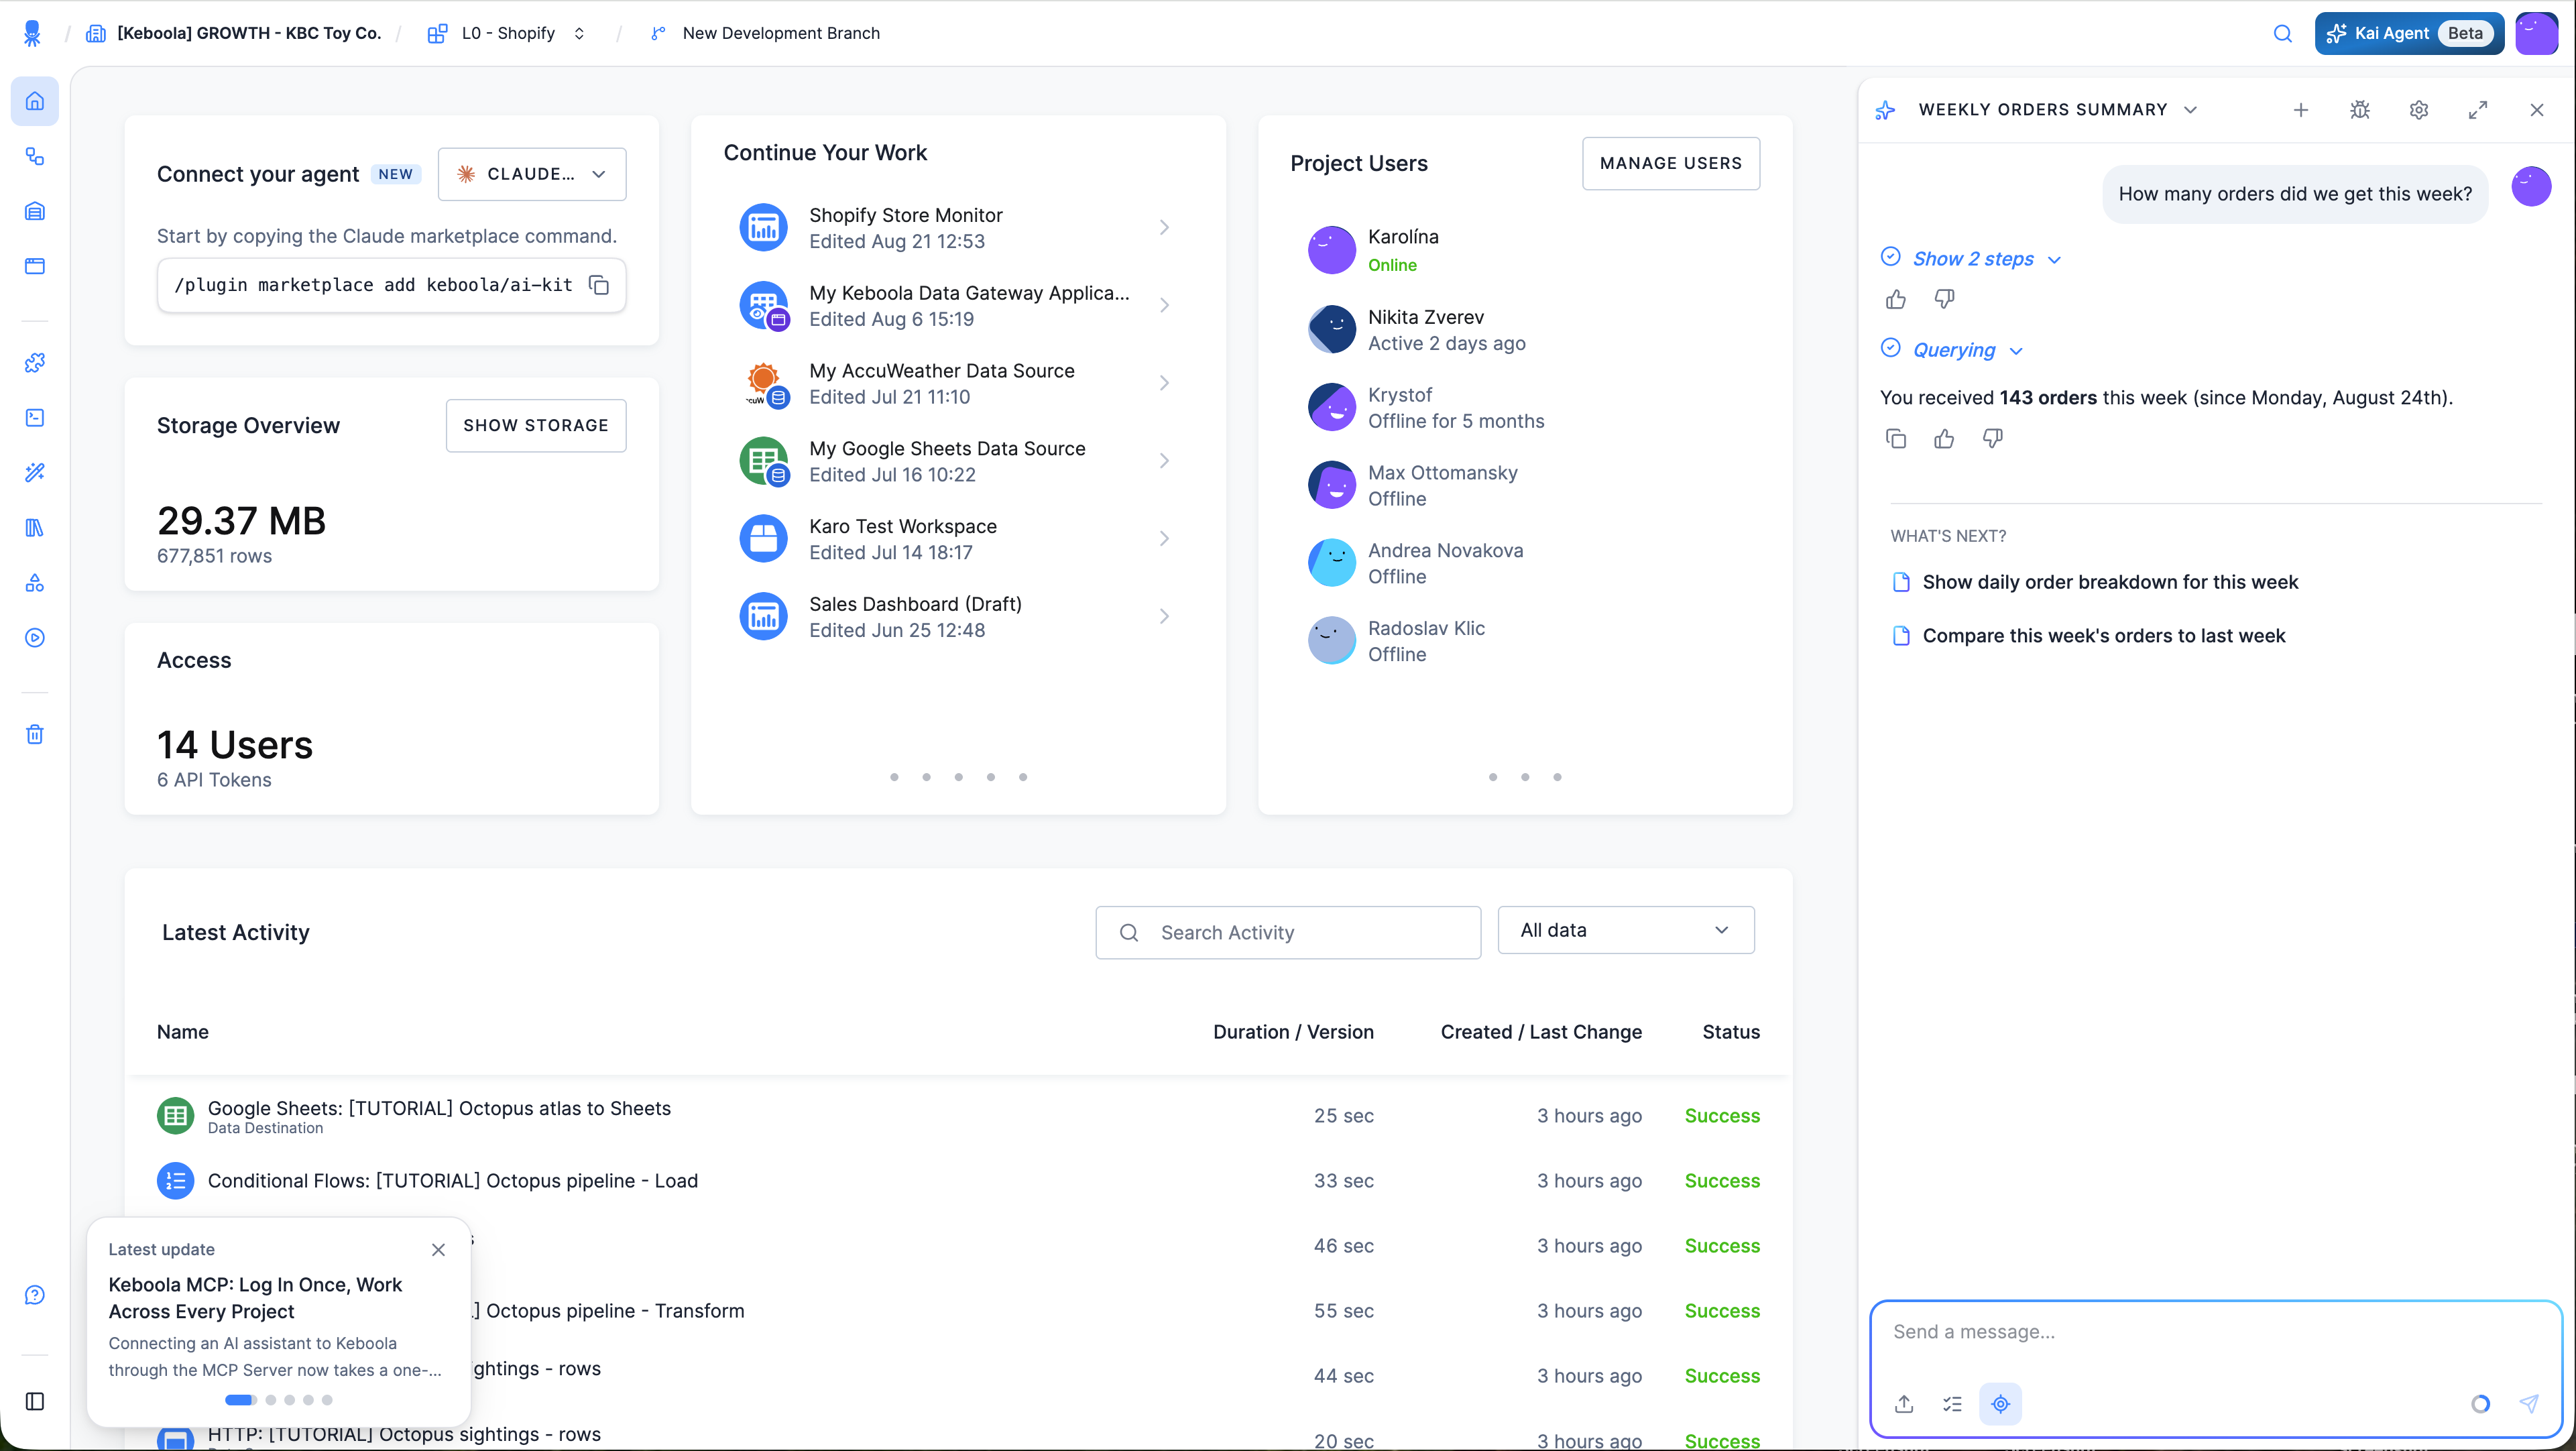Open global search magnifier icon

(2282, 33)
